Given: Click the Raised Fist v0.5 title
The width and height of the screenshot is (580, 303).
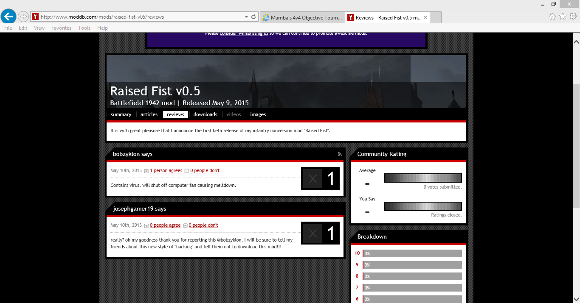Looking at the screenshot, I should click(x=155, y=91).
